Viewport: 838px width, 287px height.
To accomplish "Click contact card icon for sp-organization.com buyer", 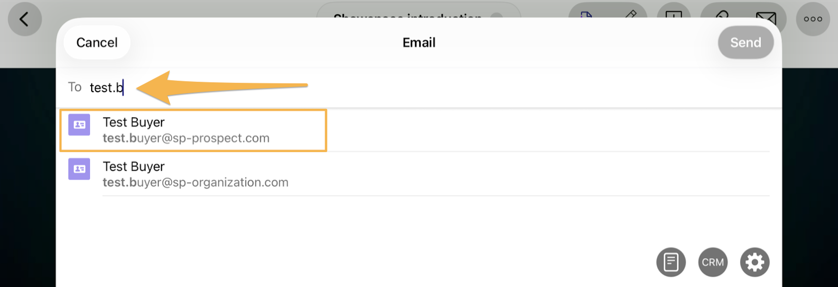I will [79, 169].
